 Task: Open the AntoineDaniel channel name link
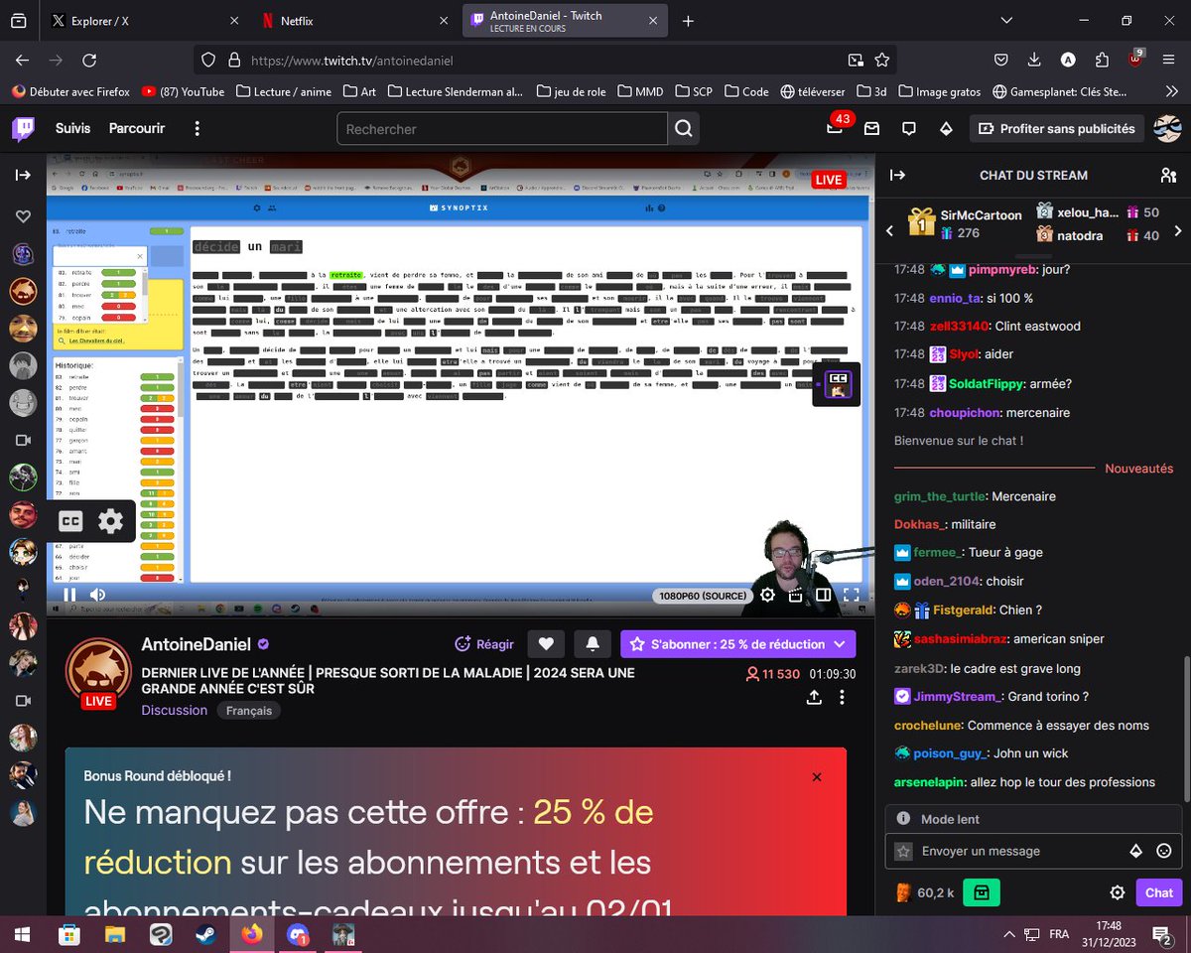[197, 644]
